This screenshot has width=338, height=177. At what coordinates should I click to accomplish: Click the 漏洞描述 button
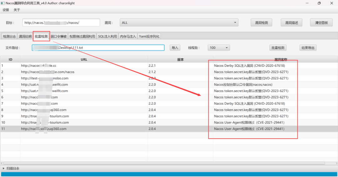point(291,22)
